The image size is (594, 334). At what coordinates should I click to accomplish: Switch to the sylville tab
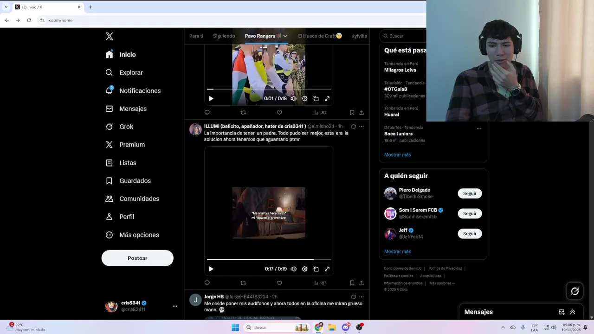360,36
